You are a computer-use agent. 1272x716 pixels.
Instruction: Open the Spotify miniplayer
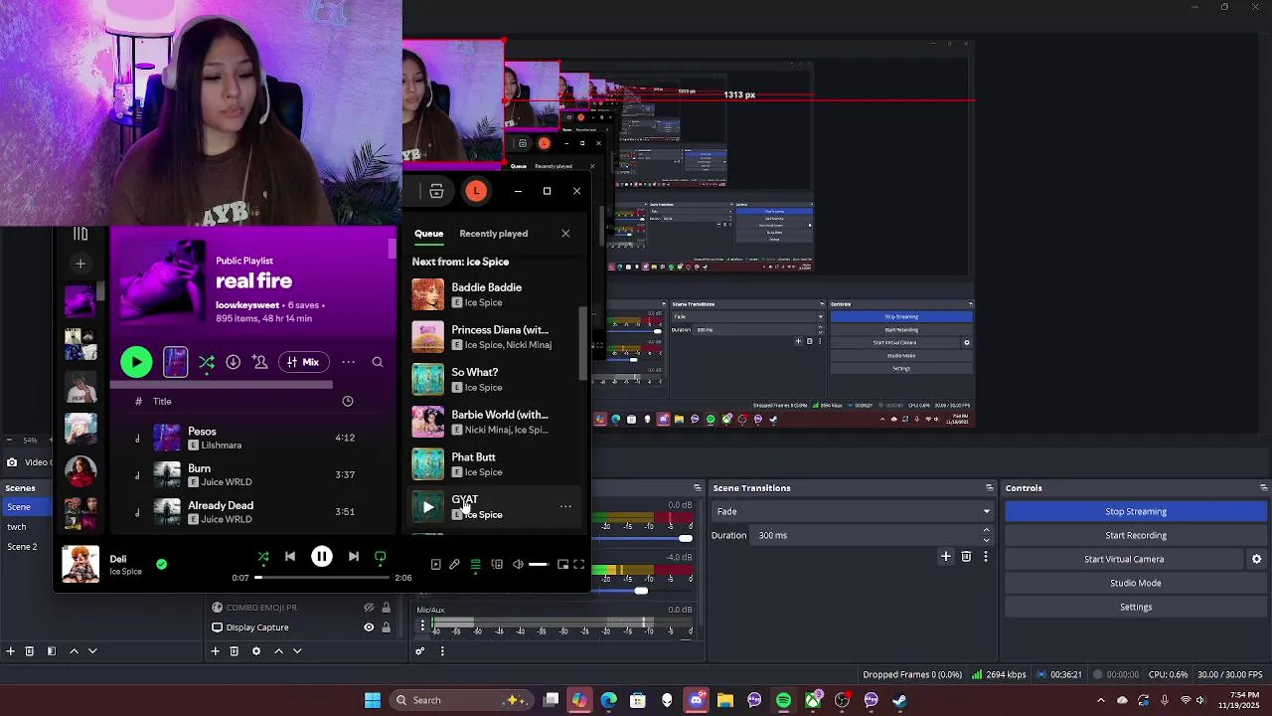[x=562, y=565]
